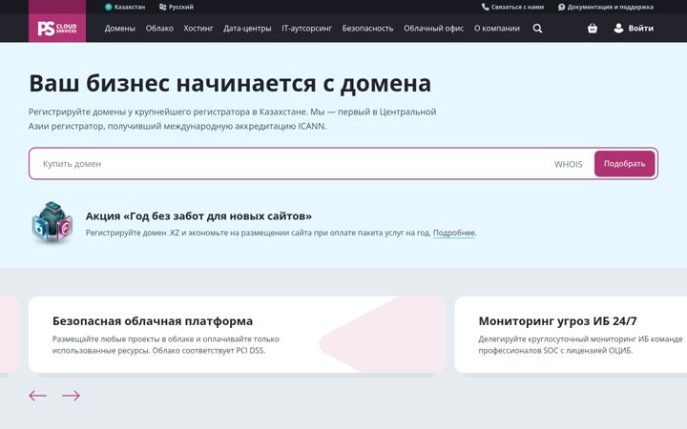
Task: Follow the Подробнее promo link
Action: point(454,233)
